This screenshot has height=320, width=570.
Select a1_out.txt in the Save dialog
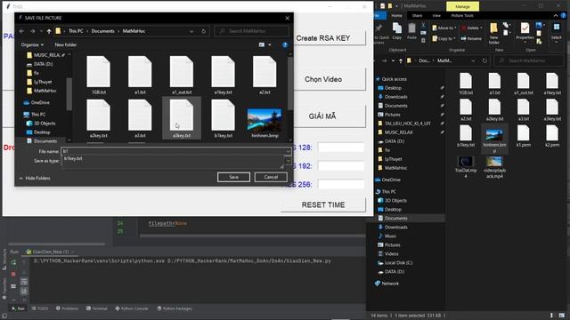coord(182,76)
